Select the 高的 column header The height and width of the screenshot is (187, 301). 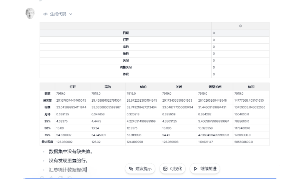(x=107, y=87)
